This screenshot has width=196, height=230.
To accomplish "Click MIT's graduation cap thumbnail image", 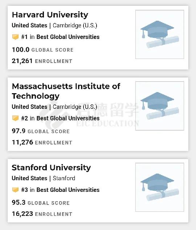I will 160,106.
